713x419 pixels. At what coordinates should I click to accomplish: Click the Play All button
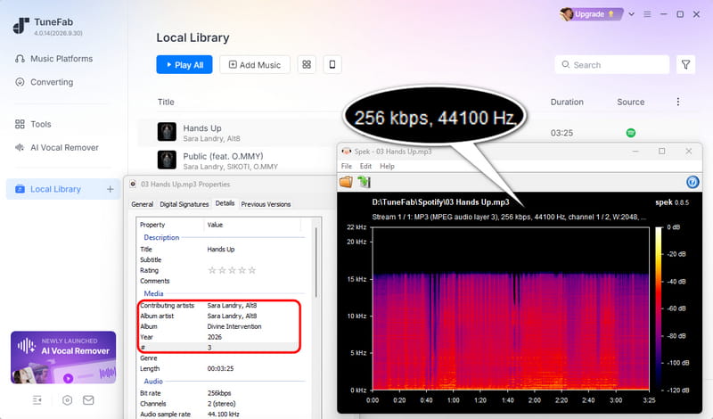[184, 64]
